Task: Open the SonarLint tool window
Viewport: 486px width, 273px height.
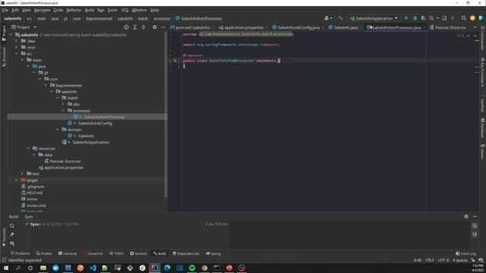Action: click(x=93, y=253)
